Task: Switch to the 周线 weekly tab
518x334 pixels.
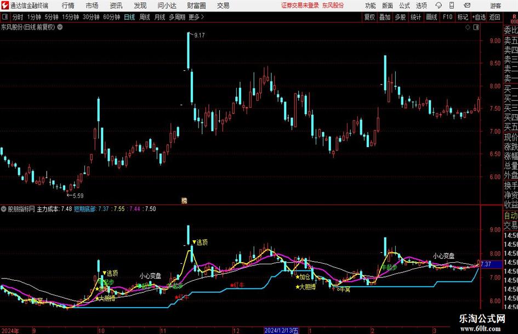Action: click(144, 17)
